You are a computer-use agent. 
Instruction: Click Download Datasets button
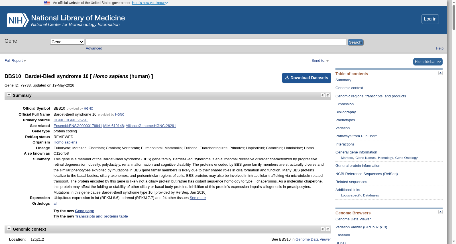click(306, 78)
